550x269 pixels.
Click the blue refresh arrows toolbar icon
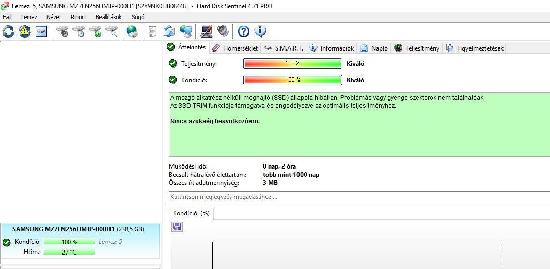click(8, 31)
